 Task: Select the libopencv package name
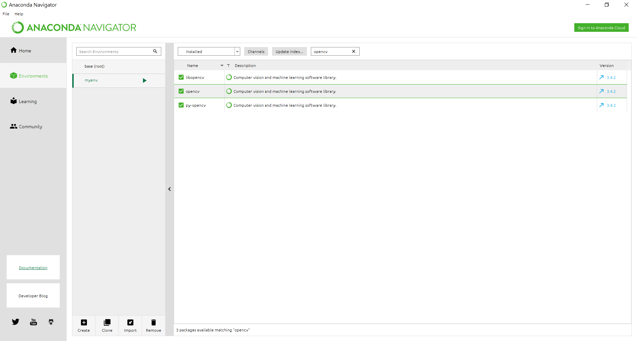click(x=195, y=78)
